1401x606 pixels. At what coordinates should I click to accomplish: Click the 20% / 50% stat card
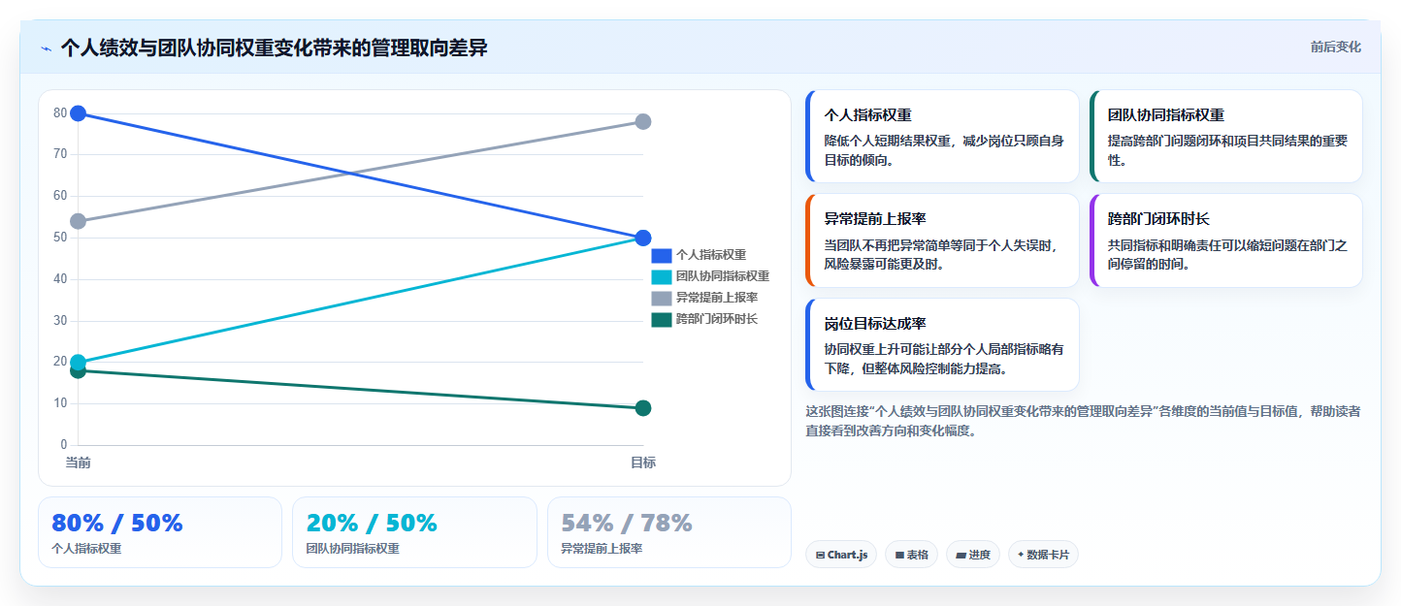[414, 532]
